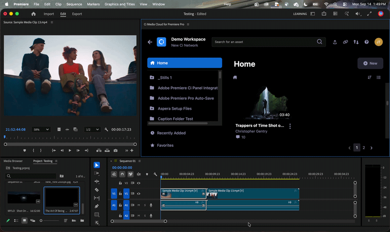This screenshot has width=390, height=232.
Task: Select the Razor tool
Action: coord(97,190)
